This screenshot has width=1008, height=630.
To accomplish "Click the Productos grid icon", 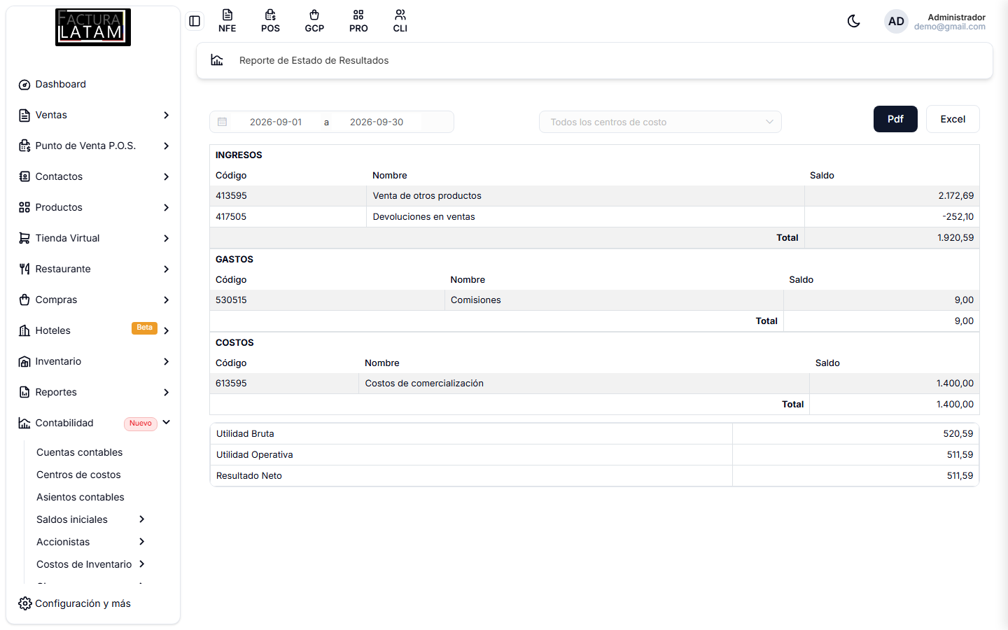I will pos(24,208).
